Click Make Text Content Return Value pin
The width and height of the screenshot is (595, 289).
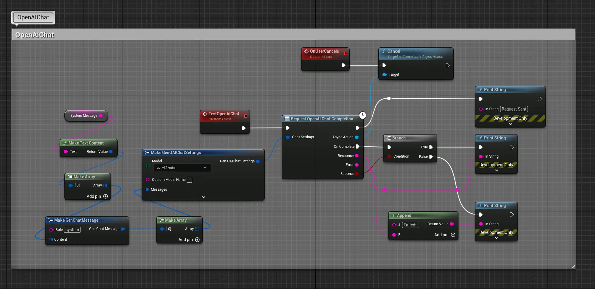pos(111,152)
